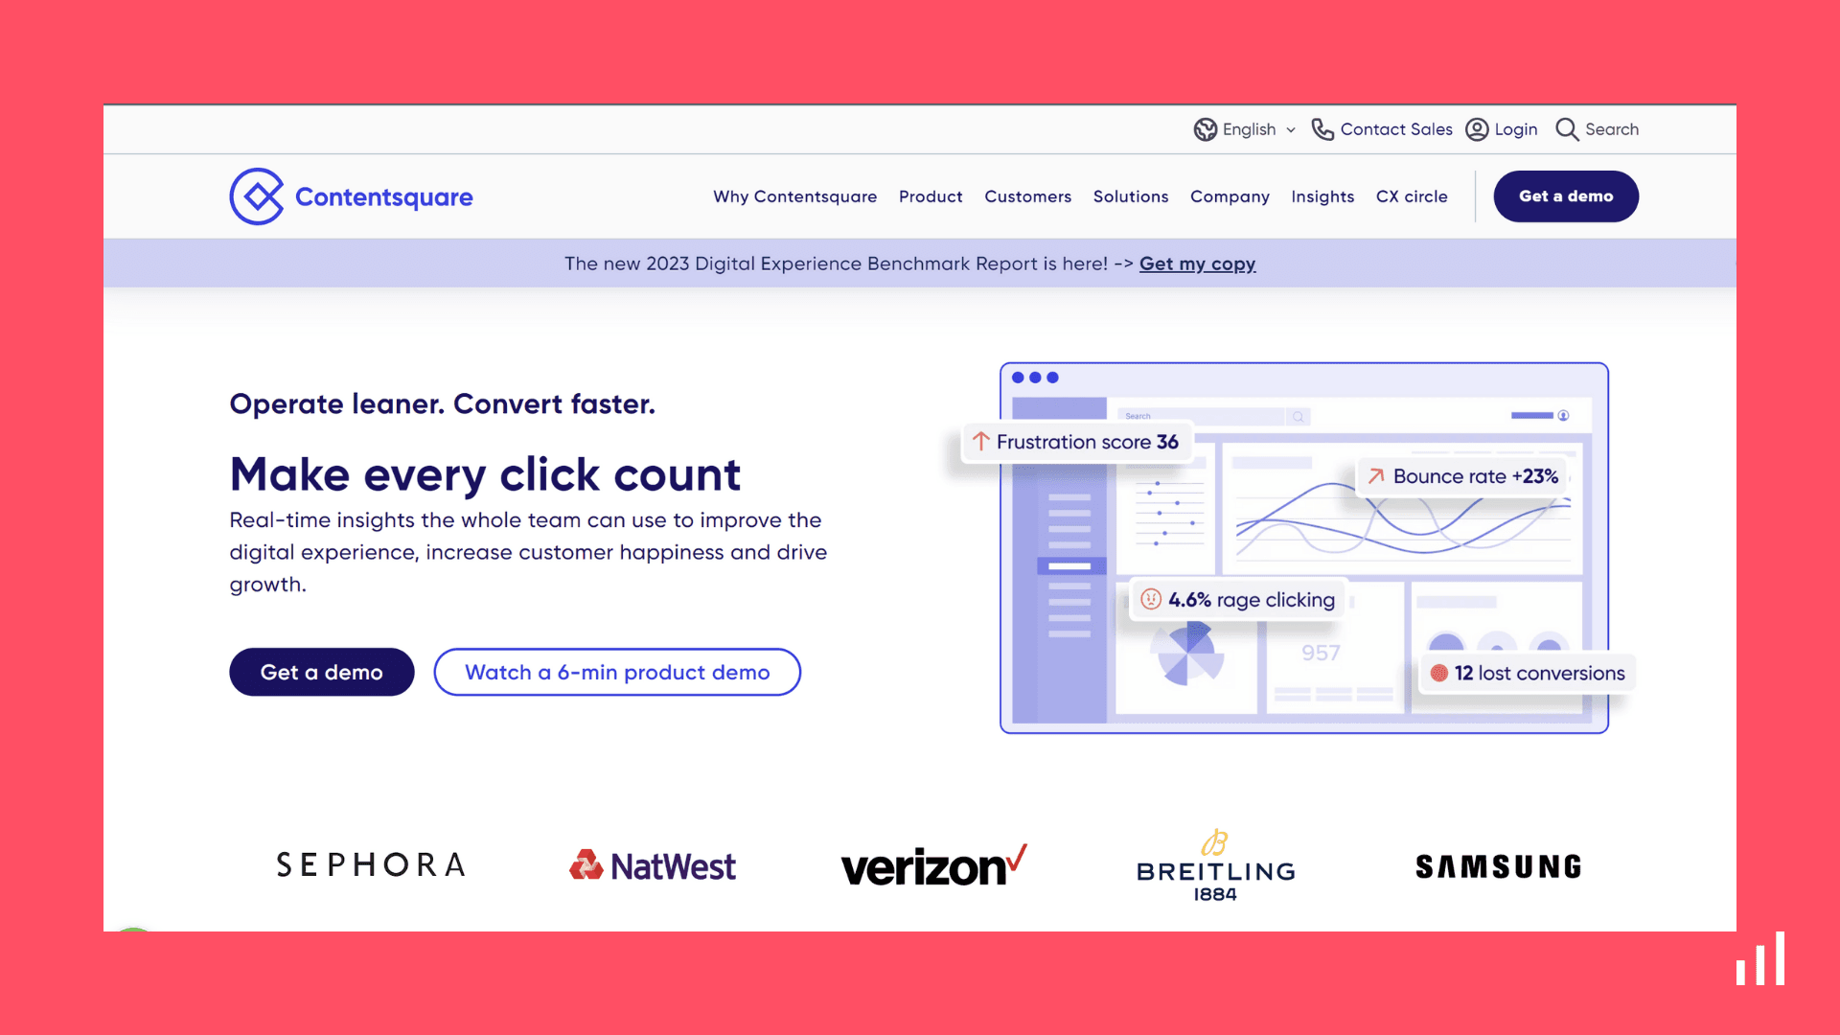Click the globe/language icon
Screen dimensions: 1840x1035
(x=1203, y=129)
